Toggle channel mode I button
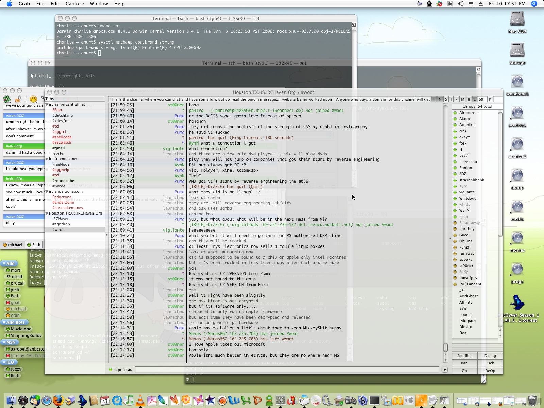The height and width of the screenshot is (408, 544). coord(451,99)
